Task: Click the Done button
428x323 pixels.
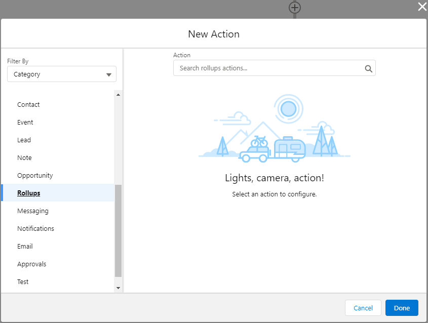Action: pyautogui.click(x=402, y=308)
